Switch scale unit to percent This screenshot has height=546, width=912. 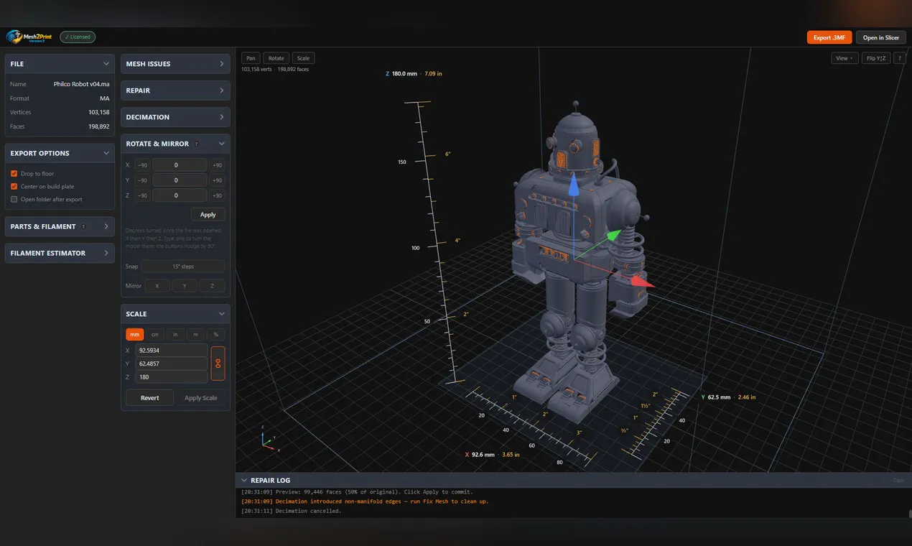[x=216, y=335]
